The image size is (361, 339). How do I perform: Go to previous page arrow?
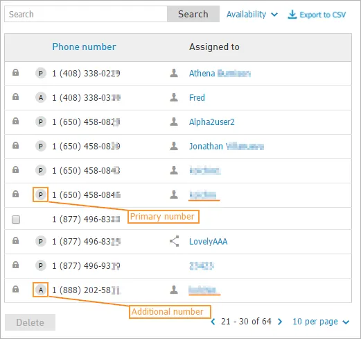click(213, 322)
